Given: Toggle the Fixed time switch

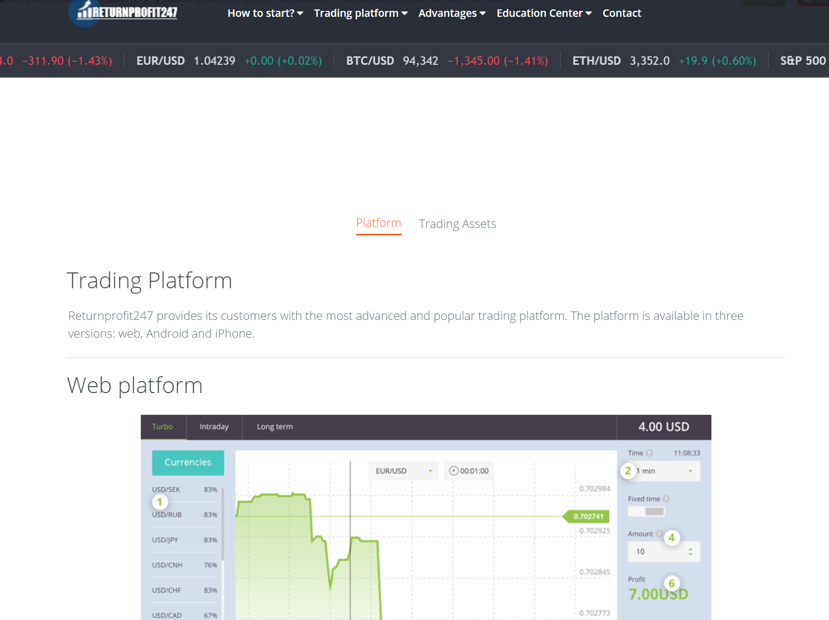Looking at the screenshot, I should click(646, 512).
